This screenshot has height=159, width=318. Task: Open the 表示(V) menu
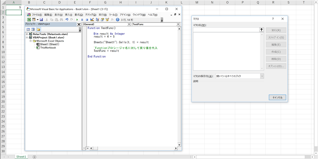(58, 15)
